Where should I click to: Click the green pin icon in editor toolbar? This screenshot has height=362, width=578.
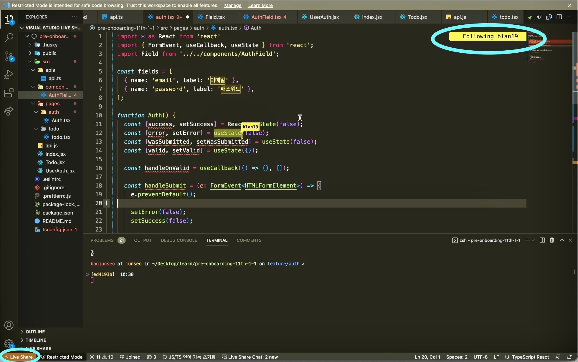[x=530, y=17]
